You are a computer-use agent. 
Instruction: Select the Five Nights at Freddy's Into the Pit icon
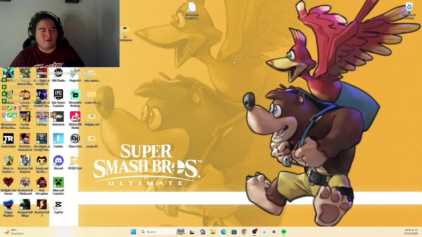pos(42,142)
